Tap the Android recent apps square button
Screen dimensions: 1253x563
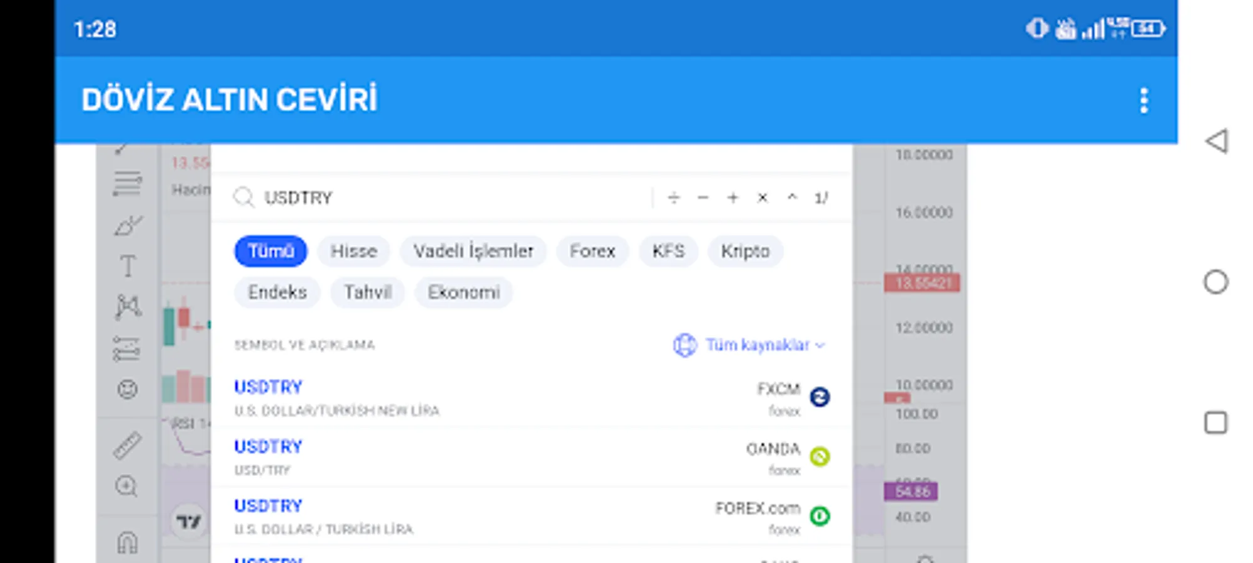click(1215, 423)
